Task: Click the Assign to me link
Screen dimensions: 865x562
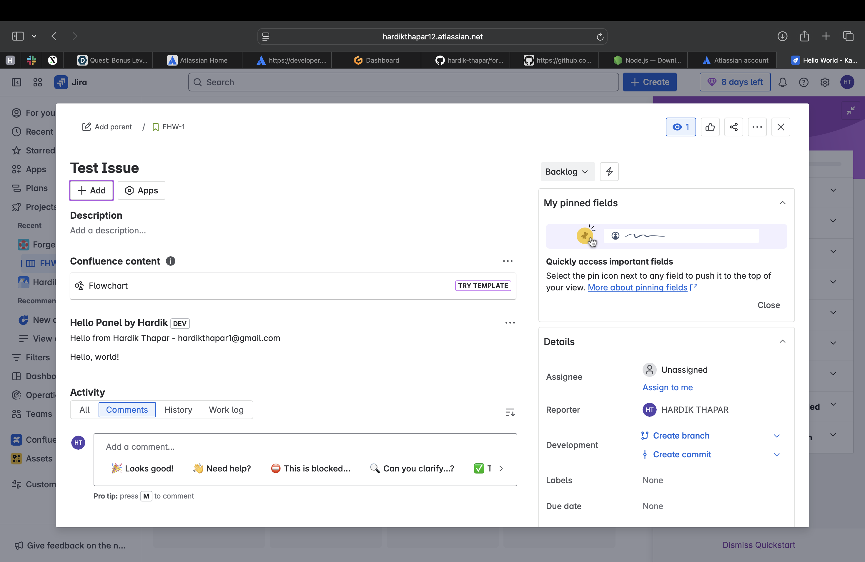Action: [x=667, y=387]
